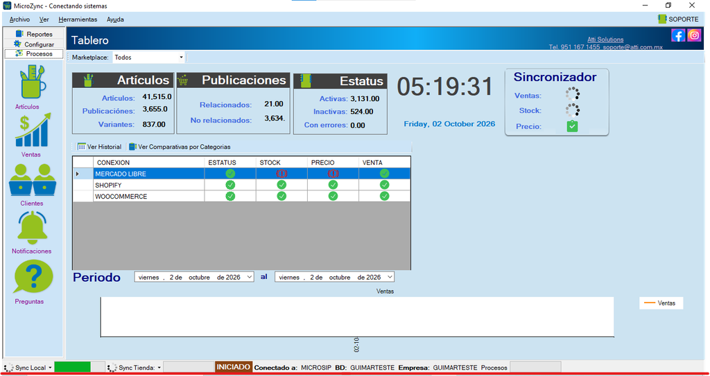The image size is (710, 376).
Task: Open the Preguntas question-mark icon
Action: click(x=33, y=277)
